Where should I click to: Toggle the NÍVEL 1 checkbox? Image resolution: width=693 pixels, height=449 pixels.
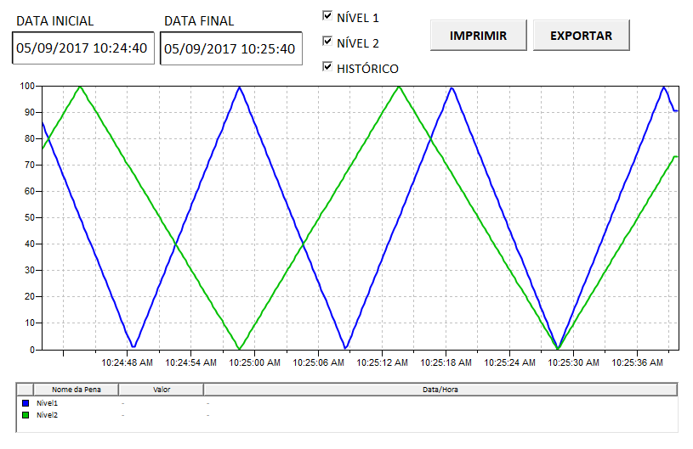click(x=327, y=15)
